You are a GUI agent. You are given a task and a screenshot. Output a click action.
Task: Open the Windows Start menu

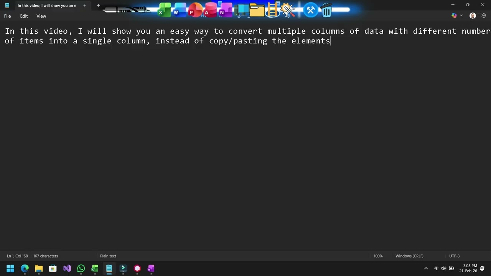[x=10, y=268]
